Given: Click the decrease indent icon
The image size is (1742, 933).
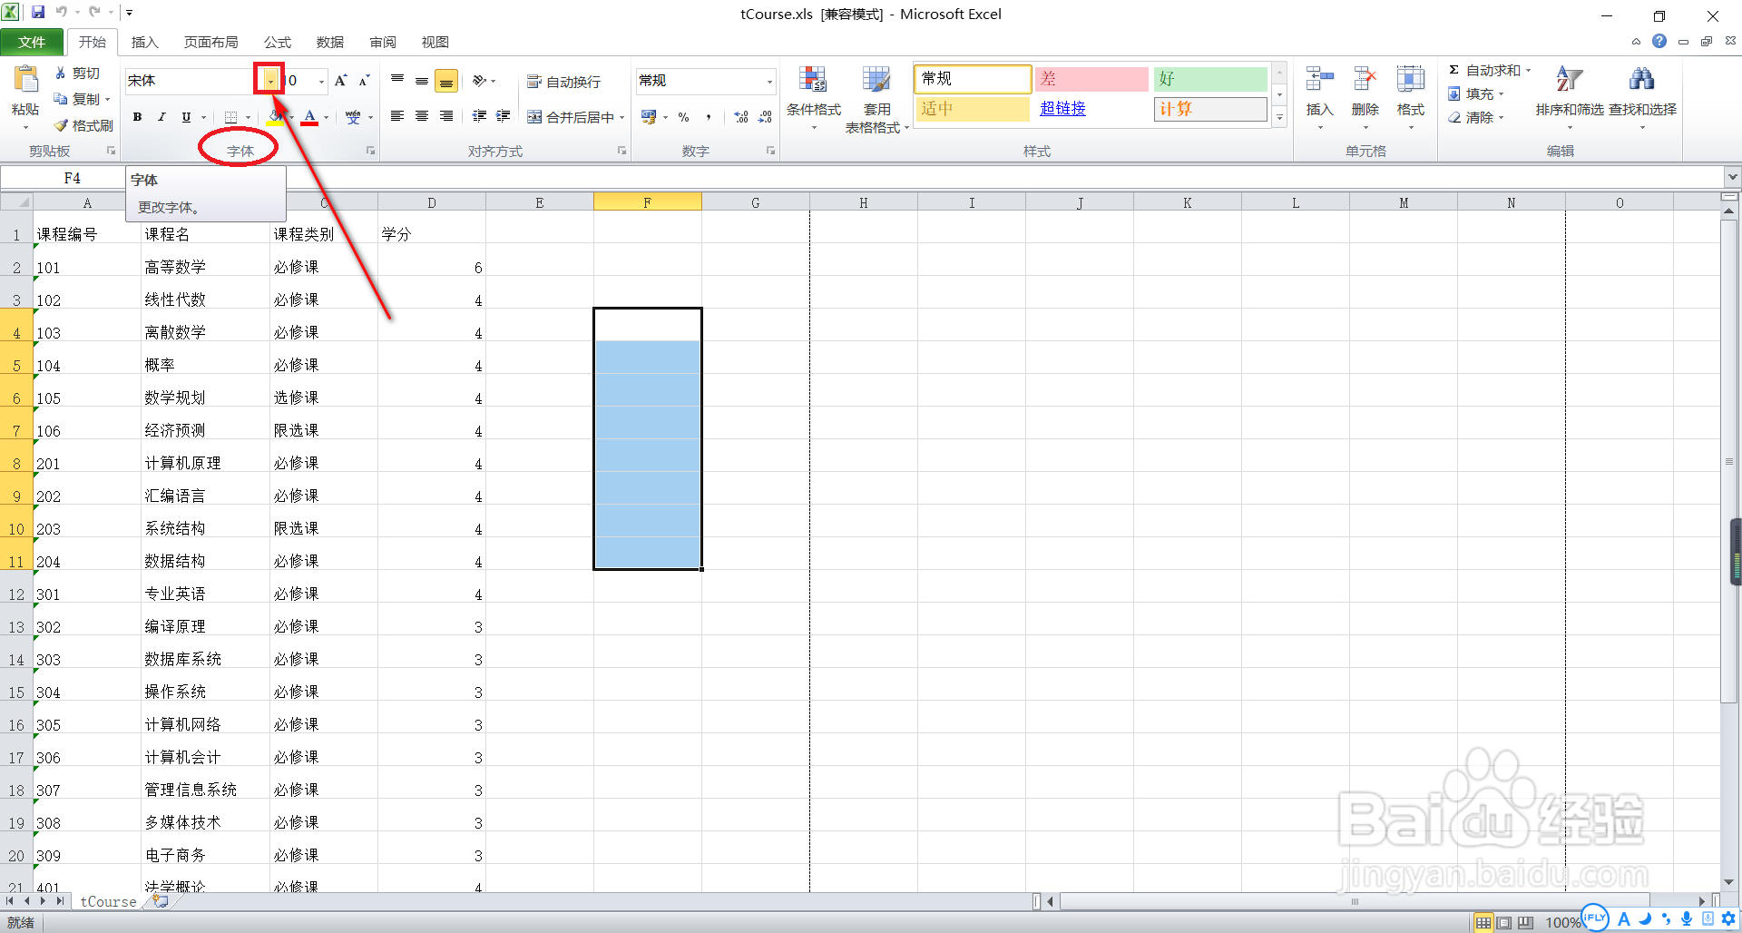Looking at the screenshot, I should (x=479, y=116).
